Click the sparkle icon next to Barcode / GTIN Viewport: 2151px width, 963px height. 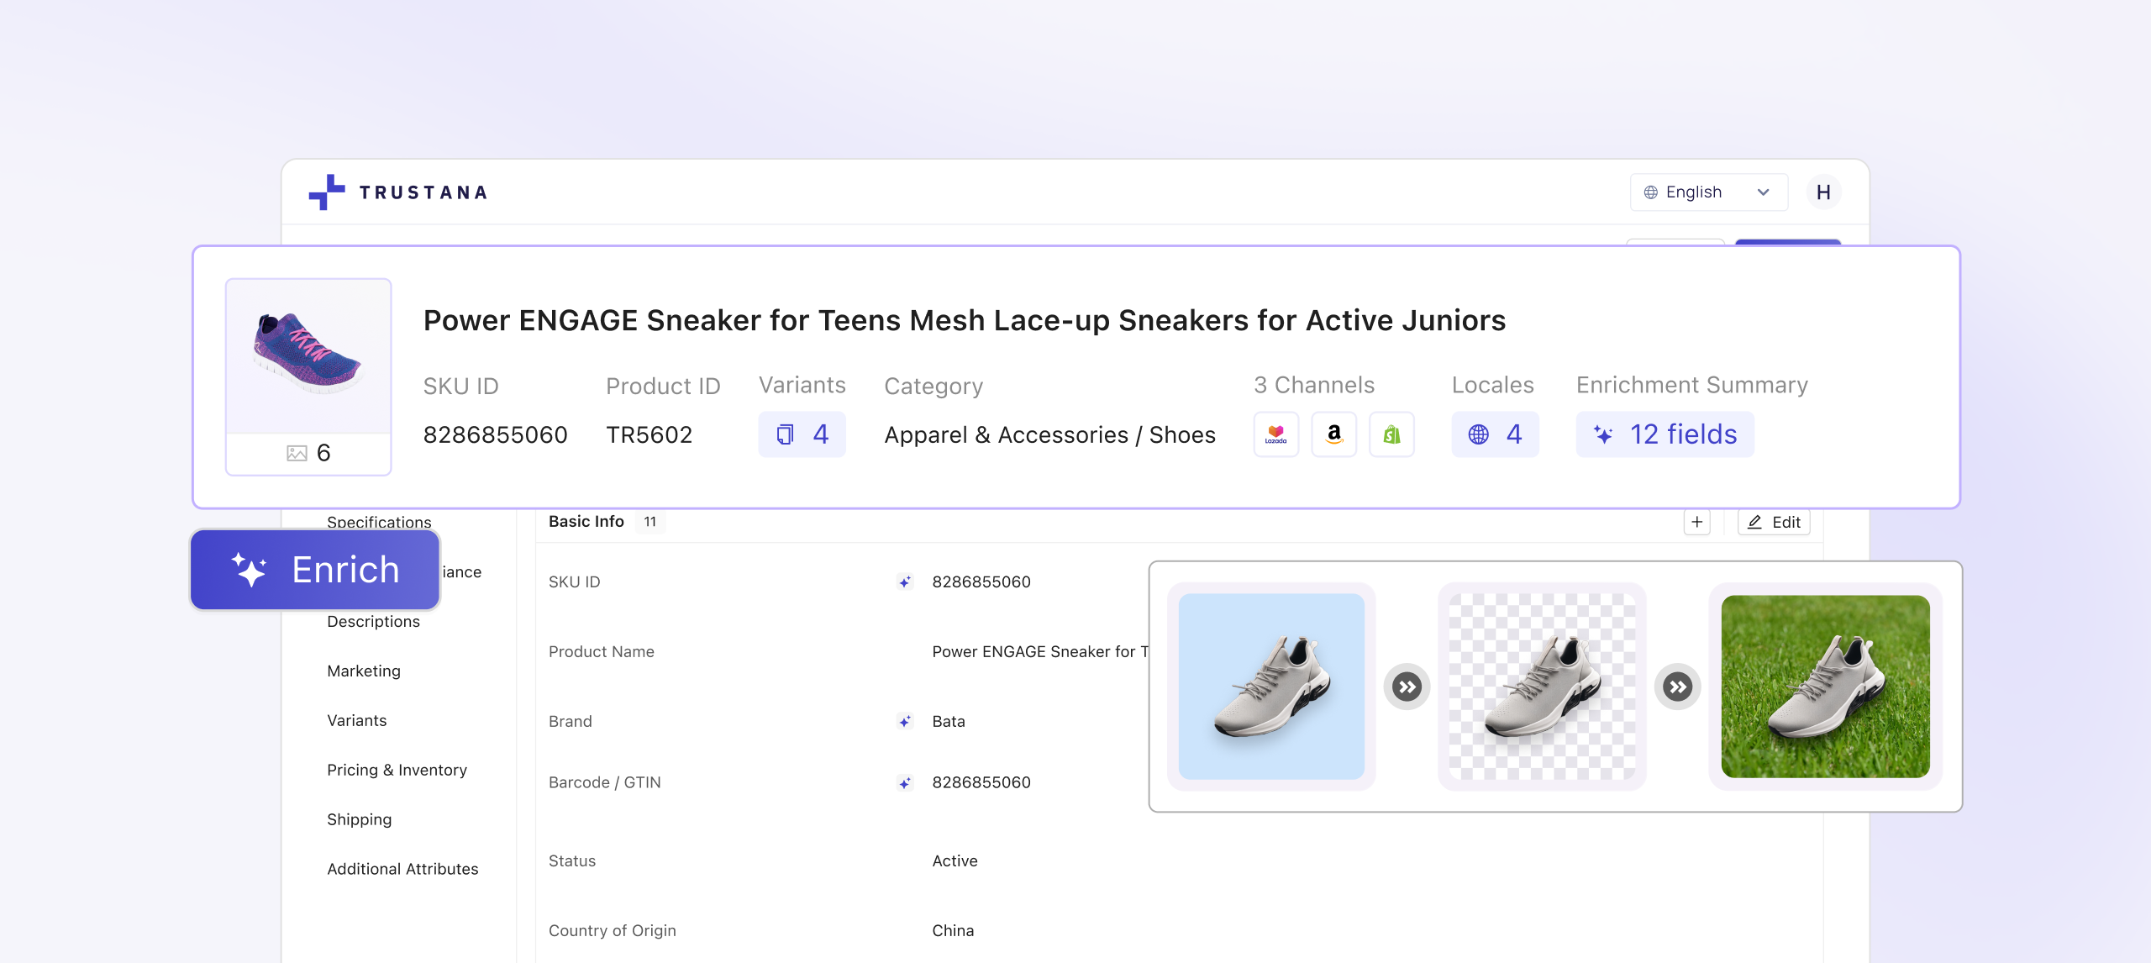point(903,782)
